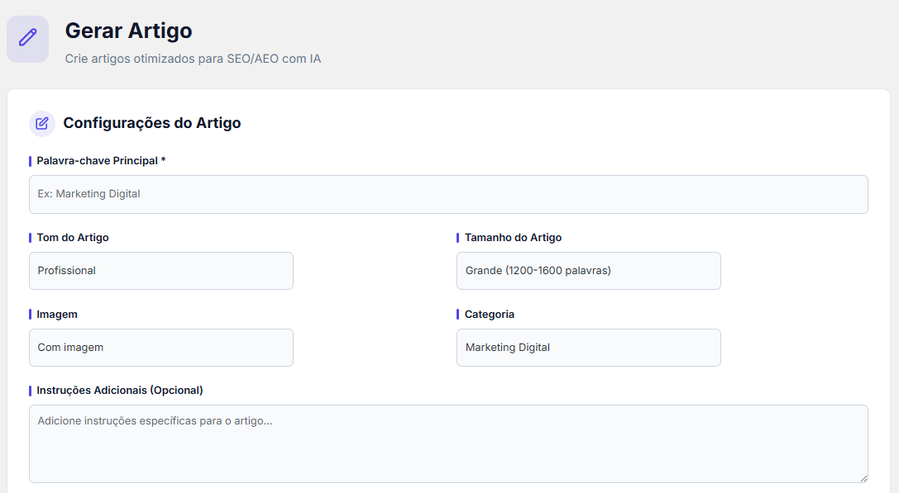Click the Categoria field label

point(490,314)
